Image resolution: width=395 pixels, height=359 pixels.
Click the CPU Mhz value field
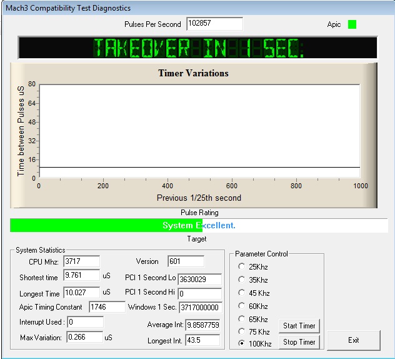tap(82, 261)
